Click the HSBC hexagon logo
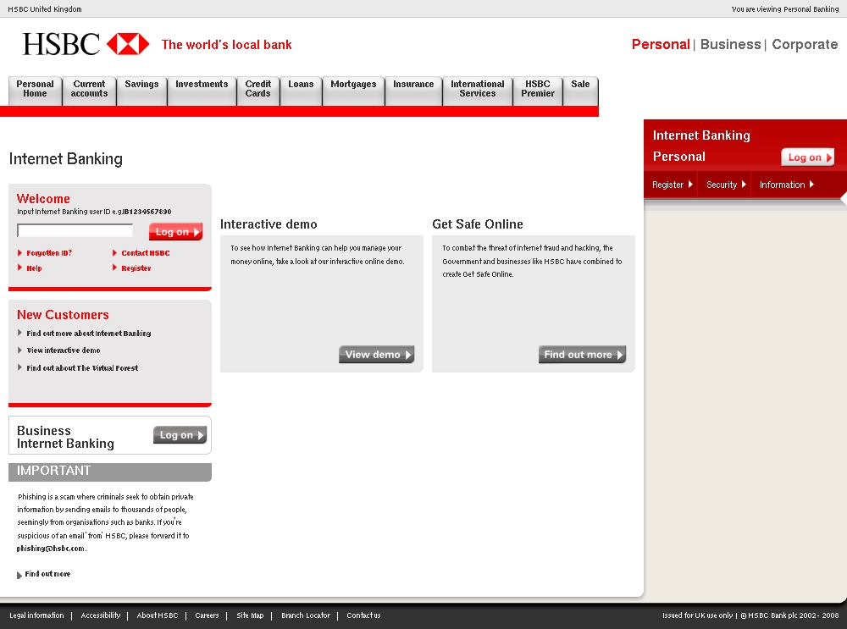This screenshot has height=629, width=847. pos(128,44)
